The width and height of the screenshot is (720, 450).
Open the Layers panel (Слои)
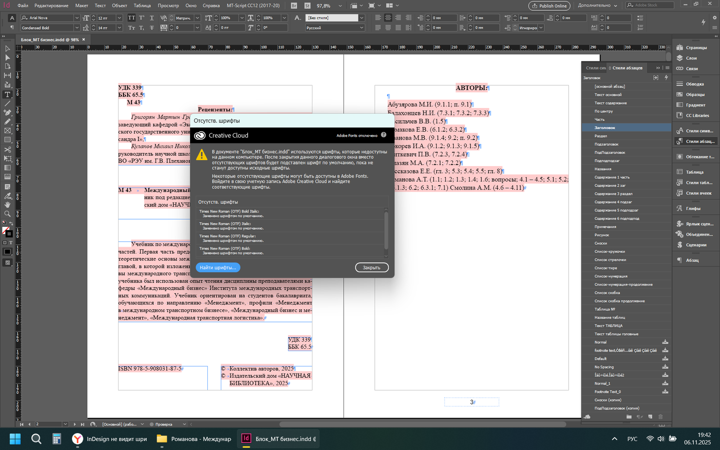pos(691,58)
